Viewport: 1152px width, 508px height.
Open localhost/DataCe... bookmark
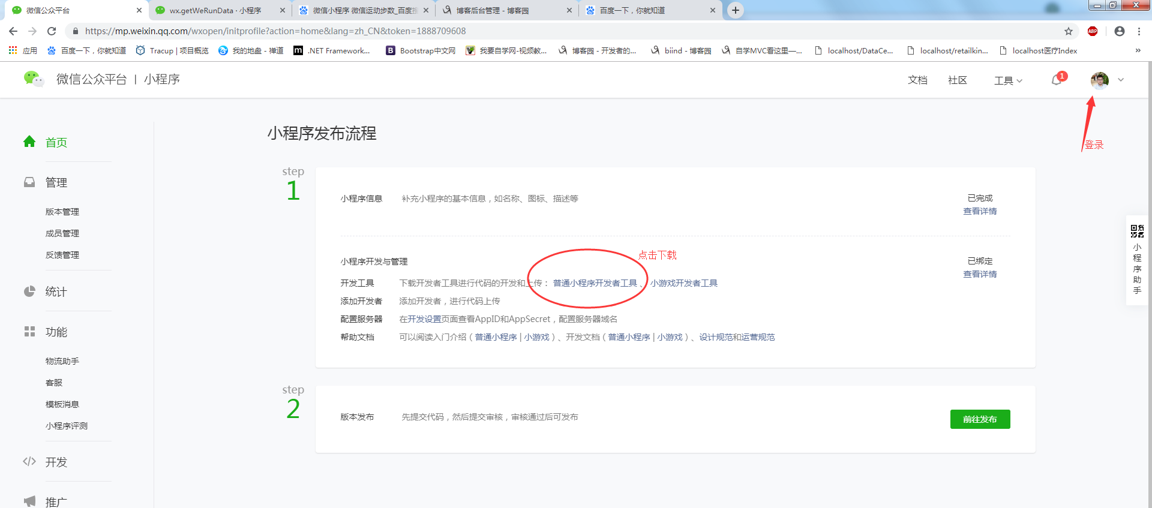tap(853, 50)
